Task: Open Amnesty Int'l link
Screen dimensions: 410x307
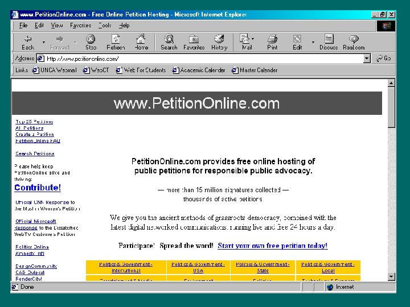Action: pyautogui.click(x=30, y=253)
